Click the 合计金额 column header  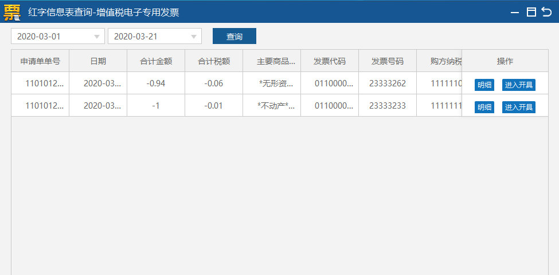pos(156,61)
